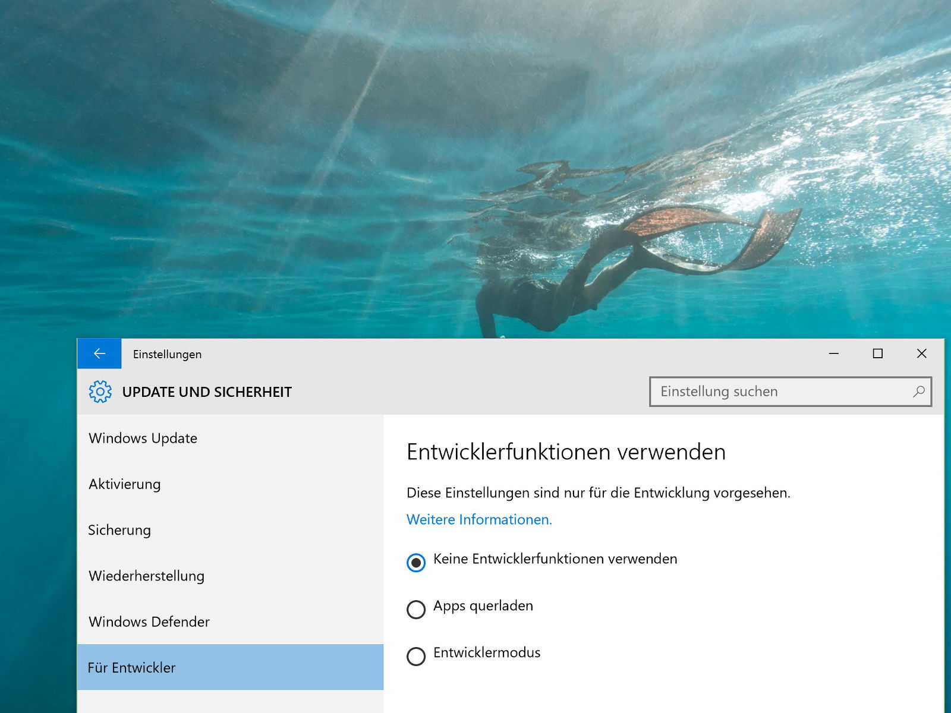Image resolution: width=951 pixels, height=713 pixels.
Task: Open the Windows Update section
Action: click(230, 438)
